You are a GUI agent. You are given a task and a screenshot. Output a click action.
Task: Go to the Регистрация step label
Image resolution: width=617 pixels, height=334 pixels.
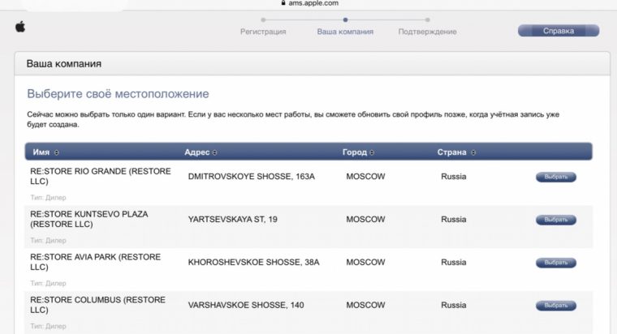[x=263, y=32]
